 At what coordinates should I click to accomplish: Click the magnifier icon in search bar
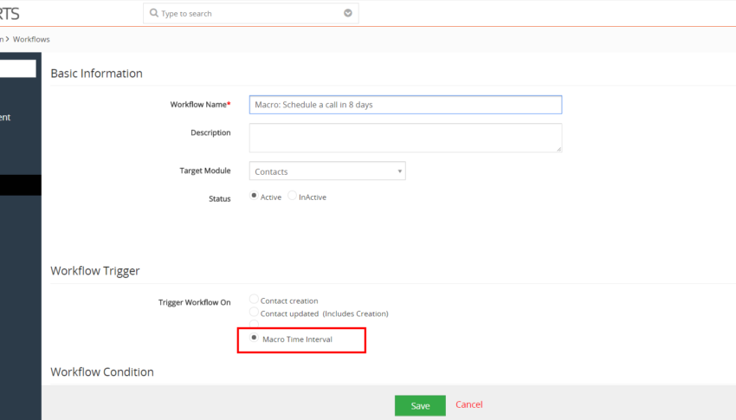click(153, 13)
